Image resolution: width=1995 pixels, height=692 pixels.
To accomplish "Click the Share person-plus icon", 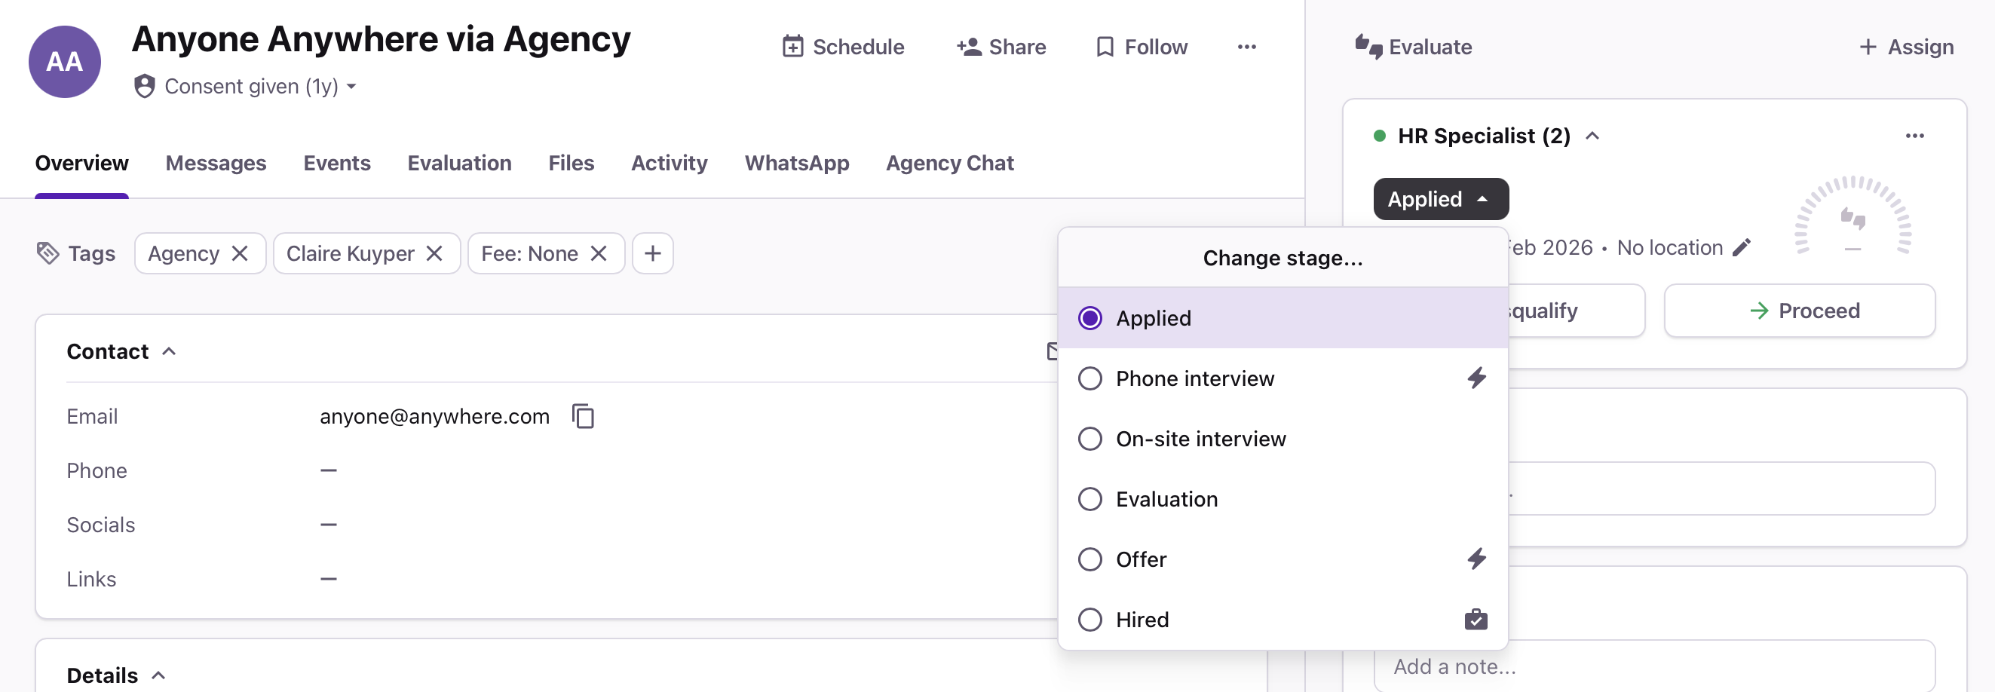I will click(x=969, y=47).
